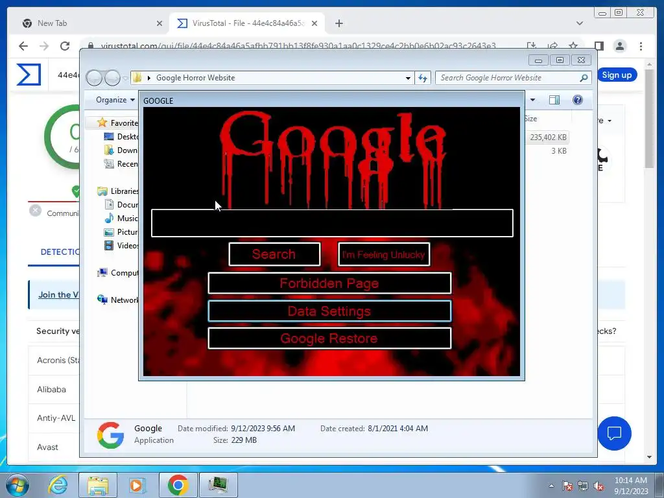664x498 pixels.
Task: Show hidden tray icons arrow
Action: pyautogui.click(x=551, y=486)
